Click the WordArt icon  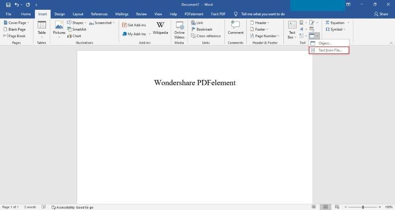[x=301, y=29]
